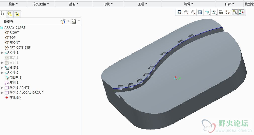
Task: Click the pattern icon of 阵列 1
Action: coord(7,88)
